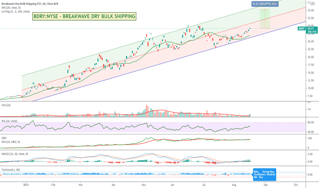The height and width of the screenshot is (188, 319).
Task: Click the 10M label on the OBV scale
Action: [x=310, y=138]
